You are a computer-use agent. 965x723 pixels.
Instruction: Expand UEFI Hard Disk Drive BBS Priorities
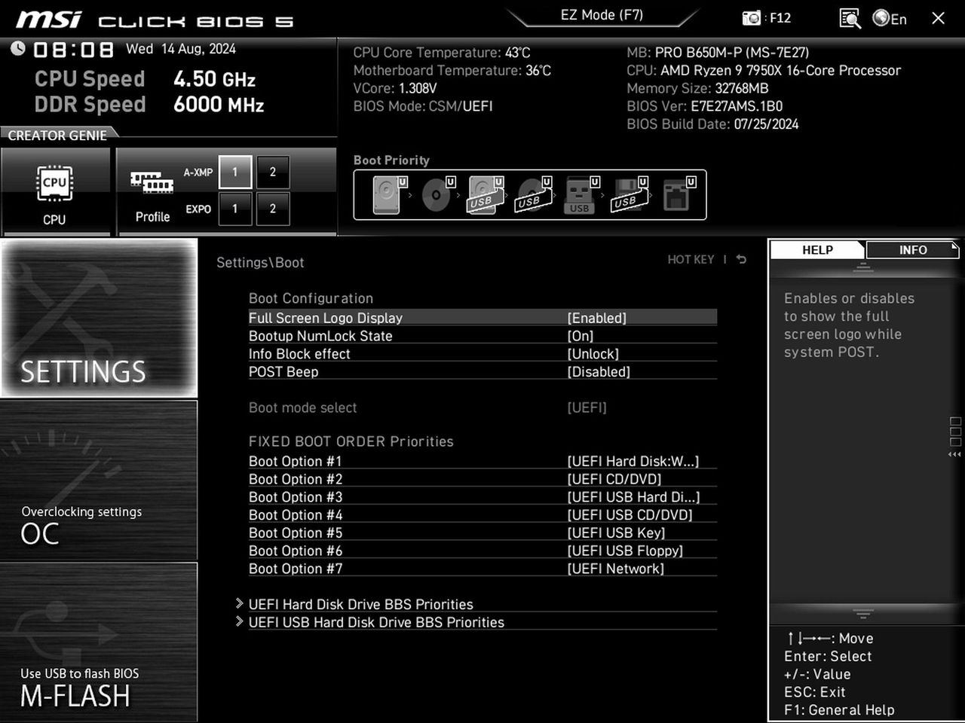[x=360, y=605]
